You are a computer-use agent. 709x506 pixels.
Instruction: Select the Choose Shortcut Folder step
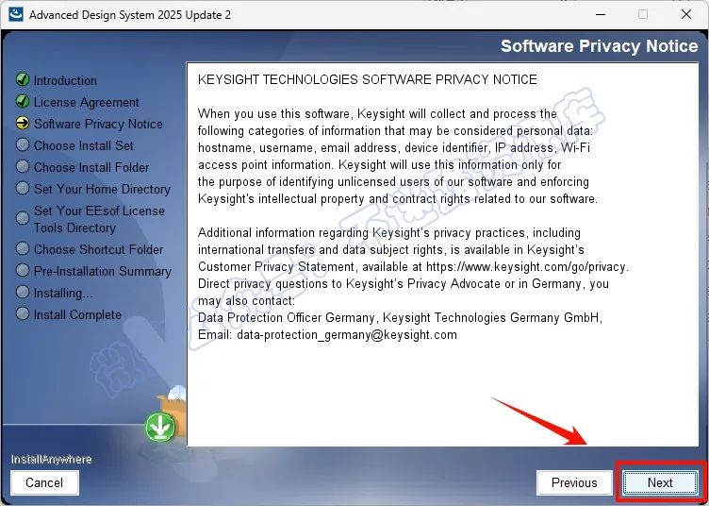[x=99, y=249]
